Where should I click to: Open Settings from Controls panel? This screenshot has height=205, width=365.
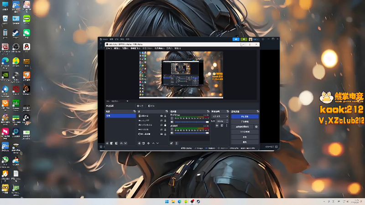tap(245, 137)
